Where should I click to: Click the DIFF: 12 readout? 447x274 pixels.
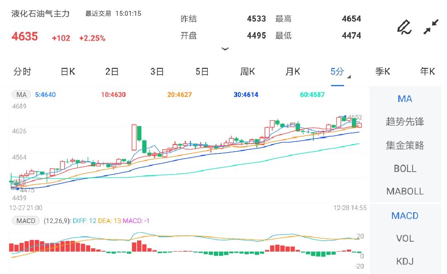point(85,221)
